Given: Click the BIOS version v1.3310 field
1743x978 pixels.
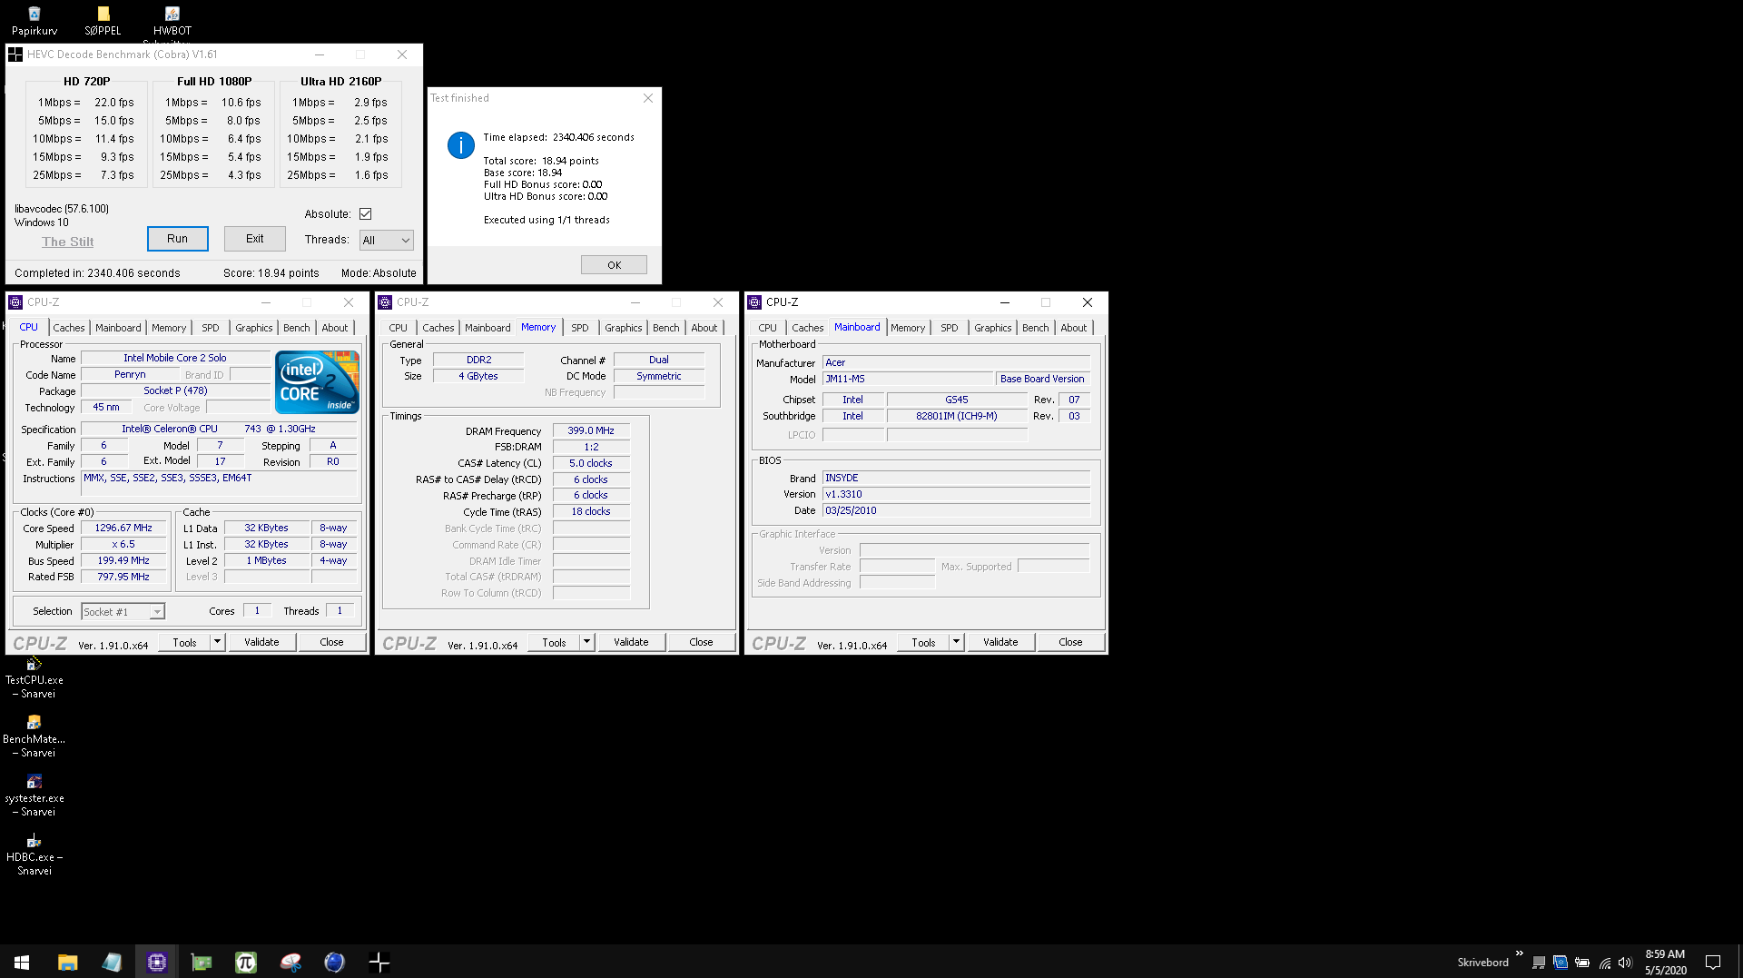Looking at the screenshot, I should 956,494.
